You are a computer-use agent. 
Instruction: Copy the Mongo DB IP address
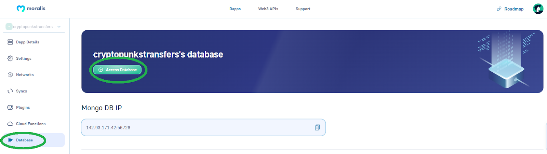[x=317, y=127]
